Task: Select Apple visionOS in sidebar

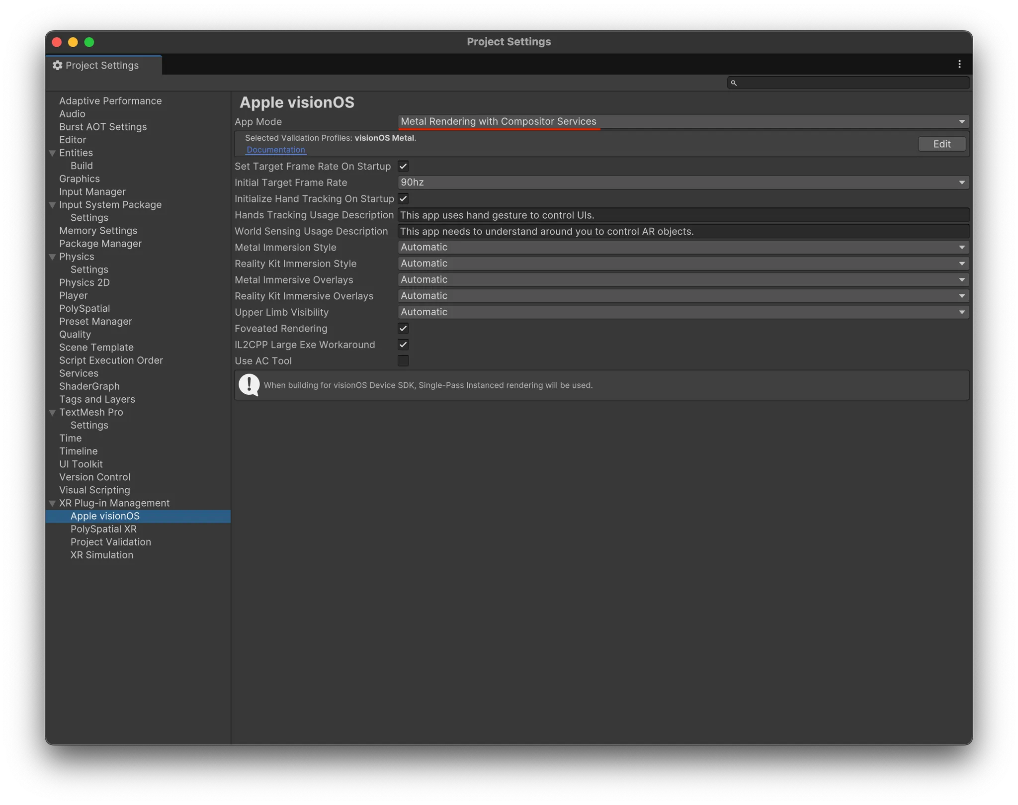Action: point(105,516)
